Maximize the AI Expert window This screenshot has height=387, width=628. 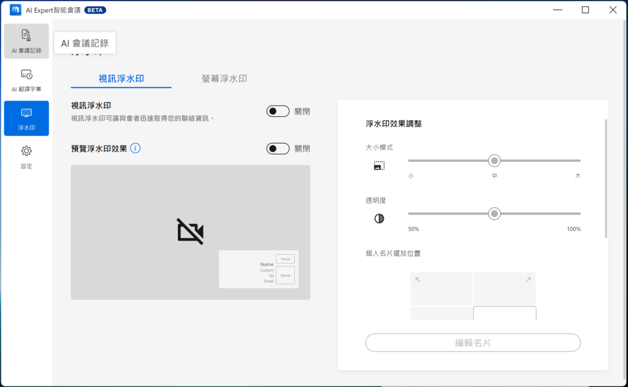pos(585,10)
